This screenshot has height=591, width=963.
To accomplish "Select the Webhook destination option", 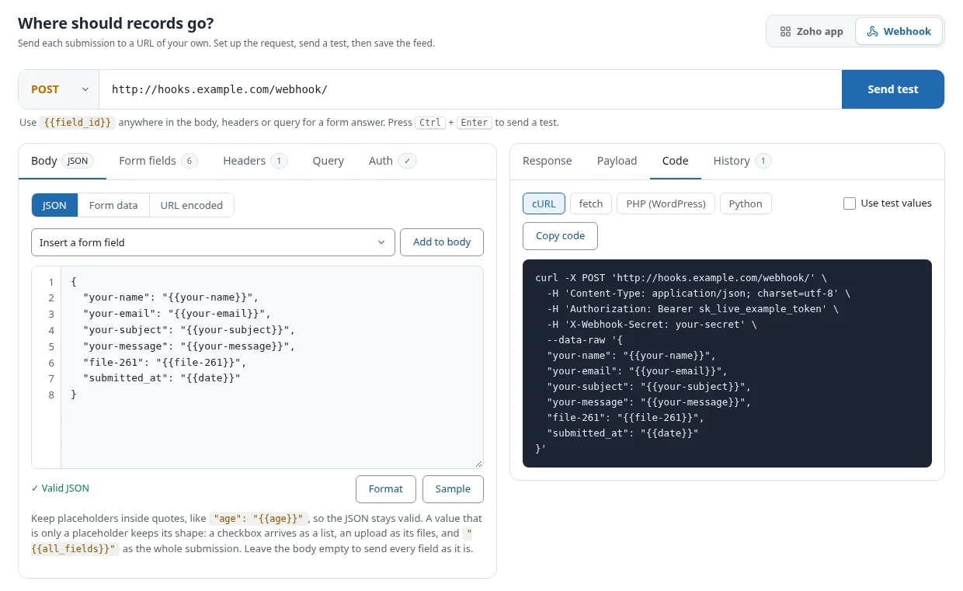I will (899, 32).
